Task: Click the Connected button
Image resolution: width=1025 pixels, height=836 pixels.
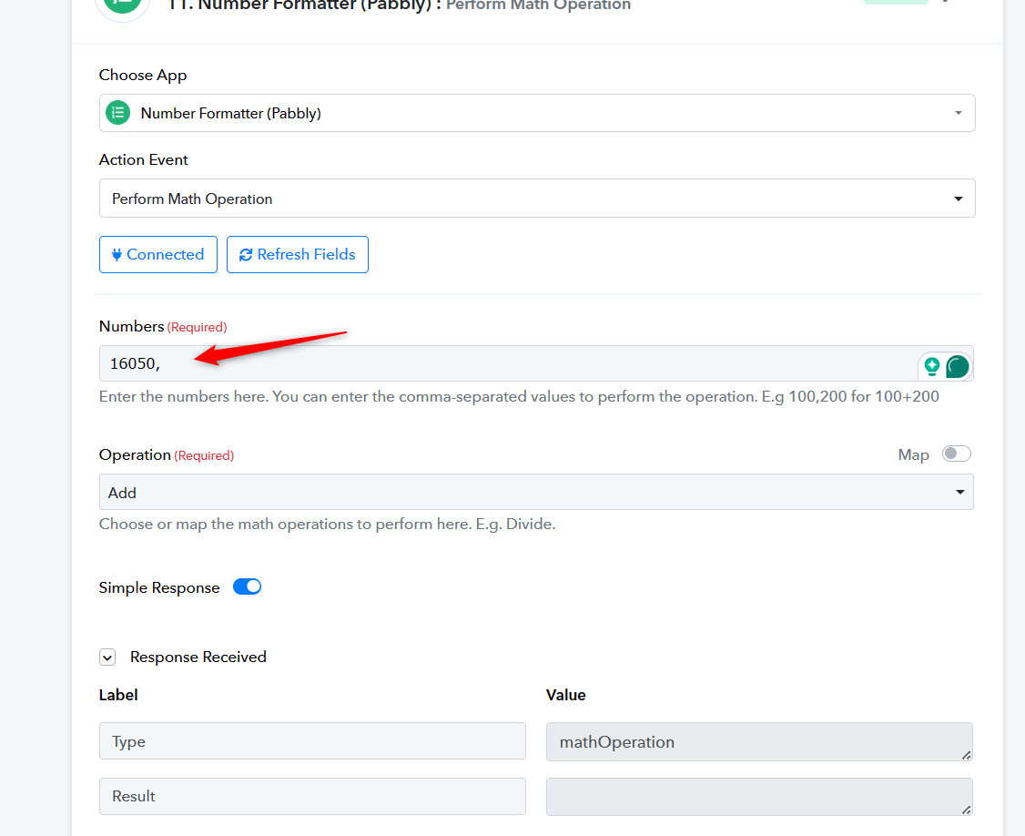Action: coord(158,254)
